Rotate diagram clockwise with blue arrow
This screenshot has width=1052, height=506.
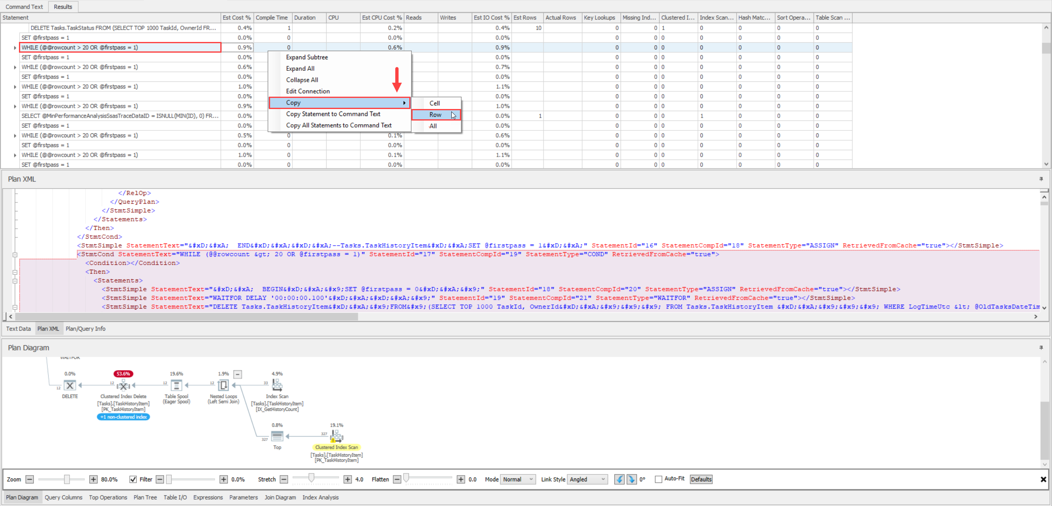coord(631,479)
